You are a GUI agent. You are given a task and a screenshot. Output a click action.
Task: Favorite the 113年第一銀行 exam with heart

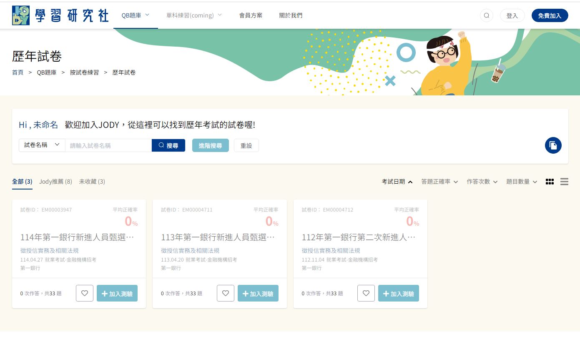point(226,293)
